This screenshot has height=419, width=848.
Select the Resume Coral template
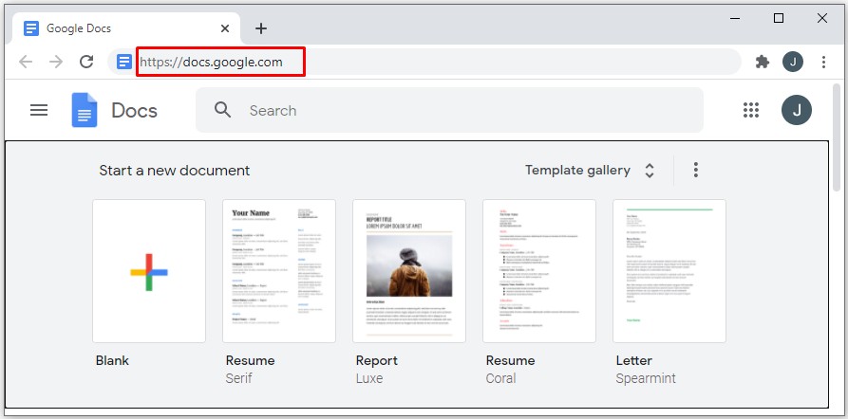pos(539,271)
